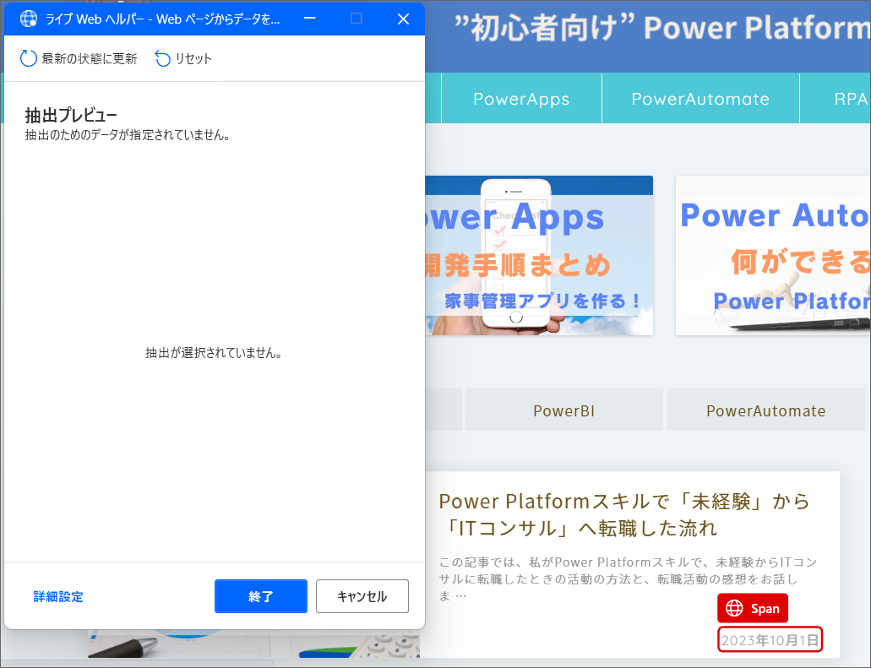Click the 最新の状態に更新 refresh icon

coord(26,59)
